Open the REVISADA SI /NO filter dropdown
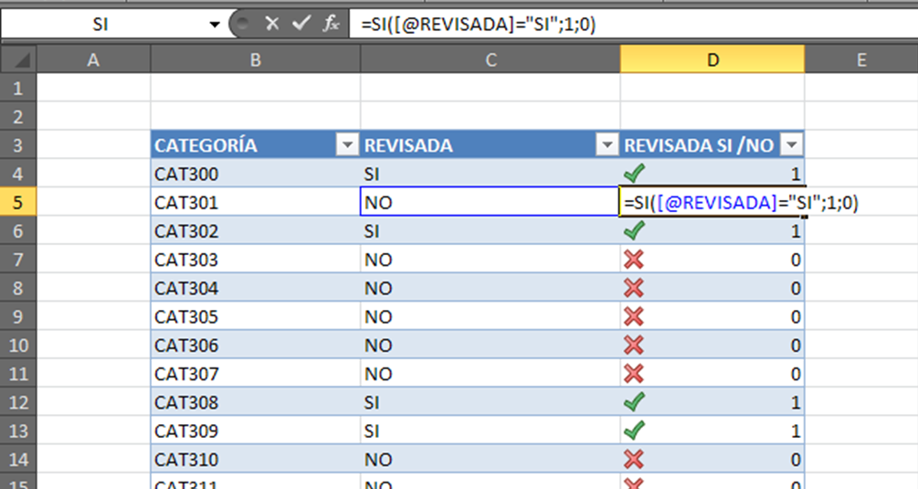 click(x=791, y=145)
